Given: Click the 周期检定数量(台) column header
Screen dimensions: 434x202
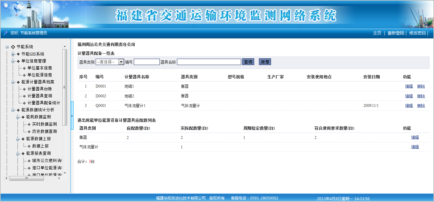Looking at the screenshot, I should [x=259, y=128].
